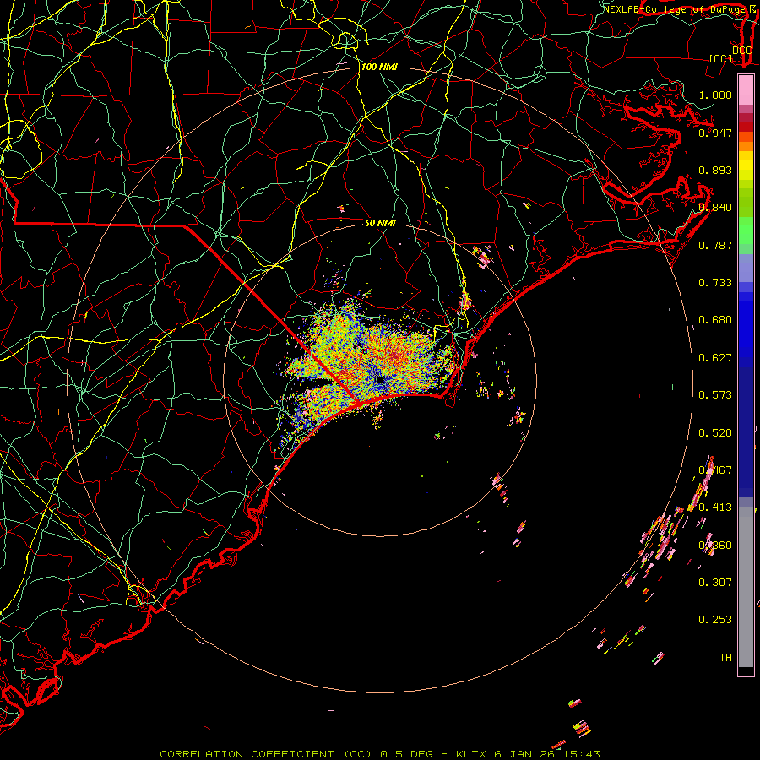This screenshot has height=760, width=760.
Task: Click the 0.680 scale label
Action: tap(715, 320)
